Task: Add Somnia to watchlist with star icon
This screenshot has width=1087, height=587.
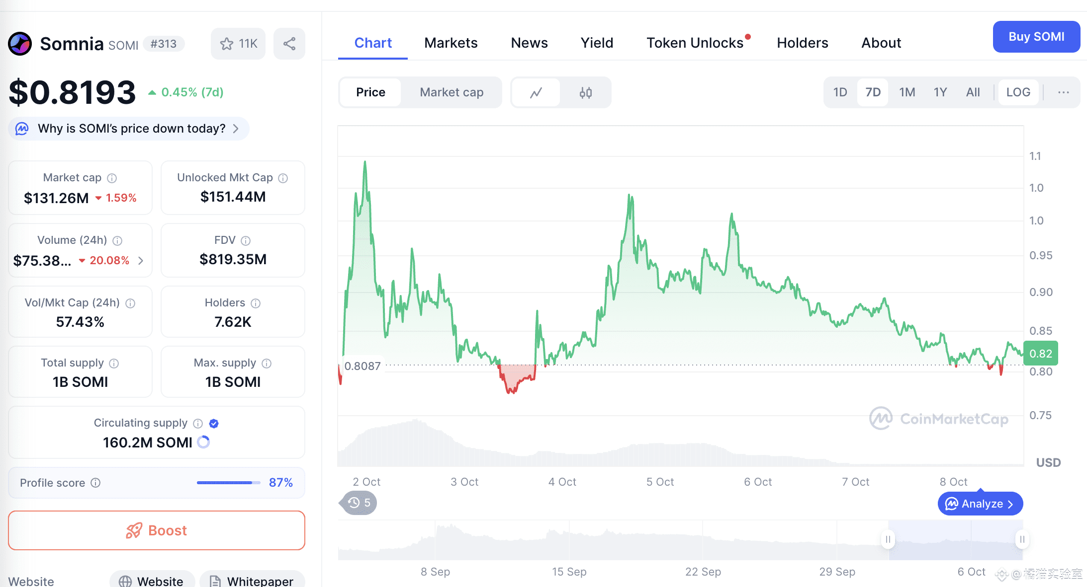Action: point(227,44)
